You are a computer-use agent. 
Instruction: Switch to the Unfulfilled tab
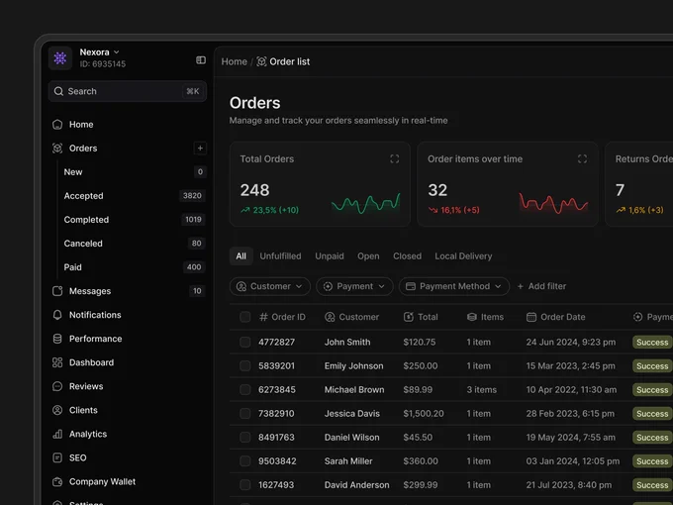click(x=280, y=256)
